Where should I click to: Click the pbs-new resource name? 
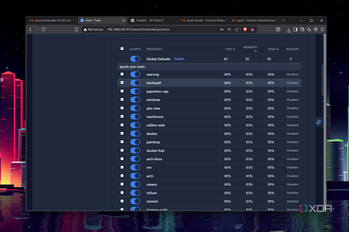coord(153,108)
